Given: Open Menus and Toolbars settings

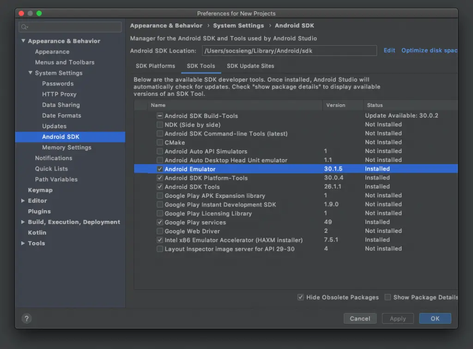Looking at the screenshot, I should pos(65,62).
